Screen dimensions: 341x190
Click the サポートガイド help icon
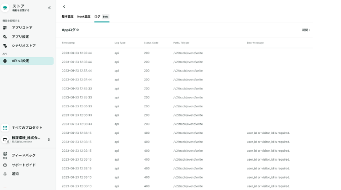point(5,165)
